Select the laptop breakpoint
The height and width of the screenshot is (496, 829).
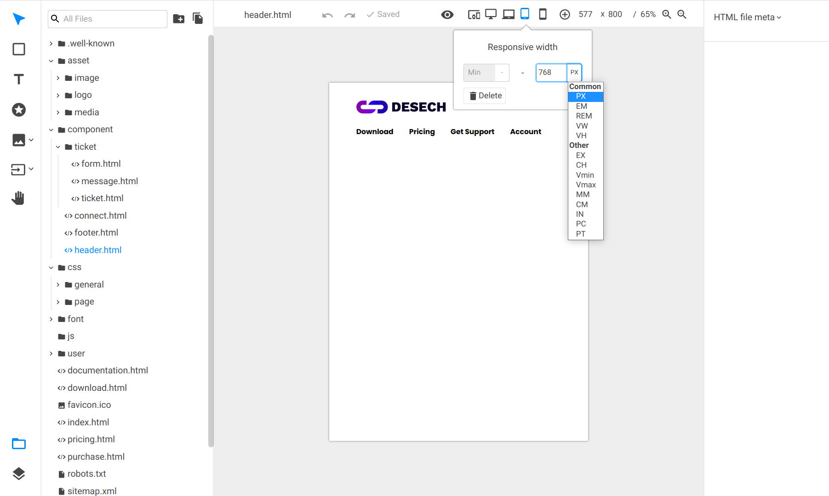click(509, 14)
